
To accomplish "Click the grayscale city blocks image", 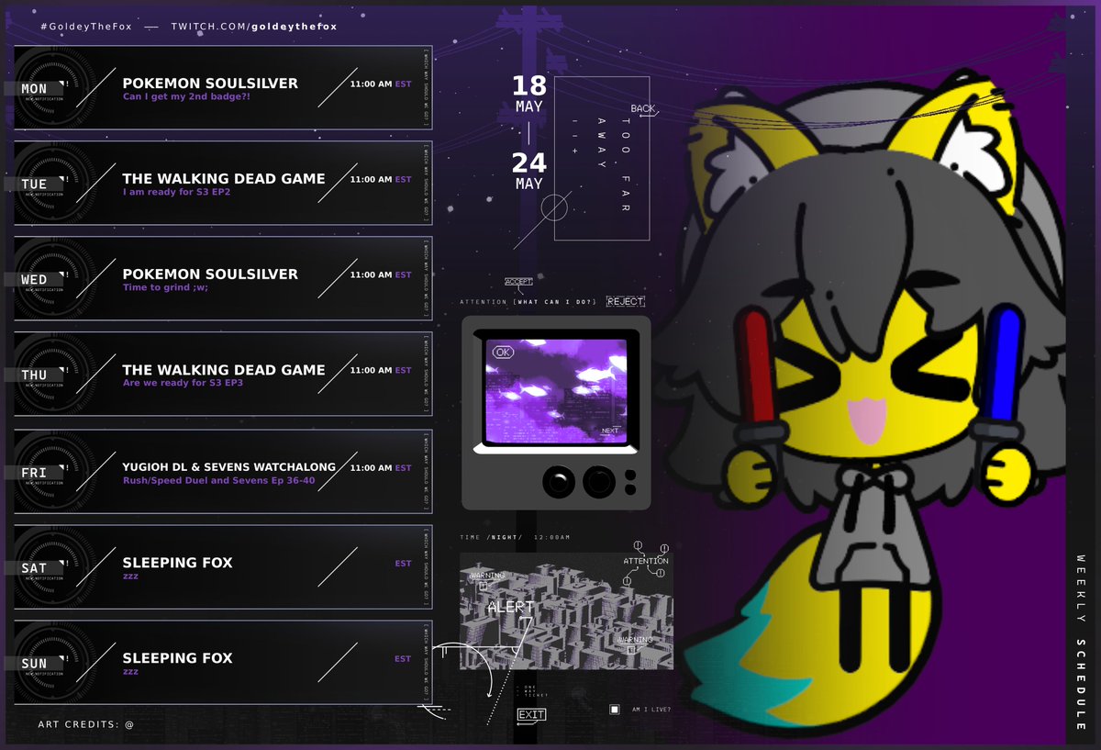I will point(566,610).
